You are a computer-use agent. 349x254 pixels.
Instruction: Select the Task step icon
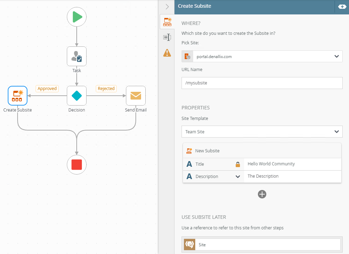(77, 56)
